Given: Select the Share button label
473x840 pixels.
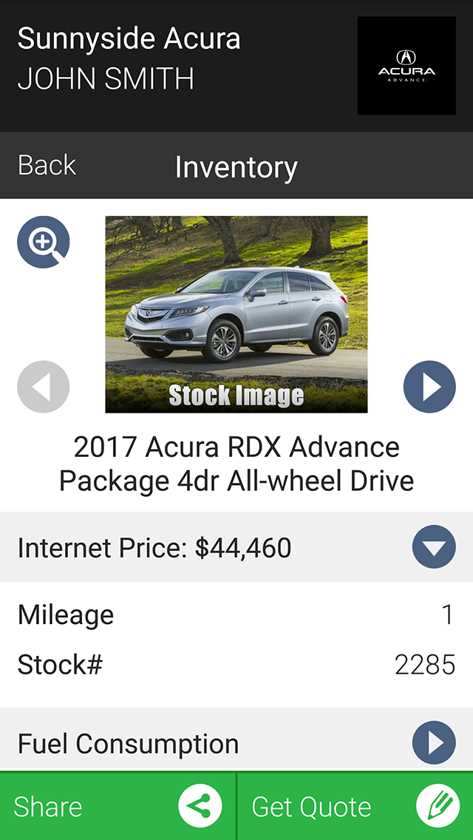Looking at the screenshot, I should click(x=48, y=806).
